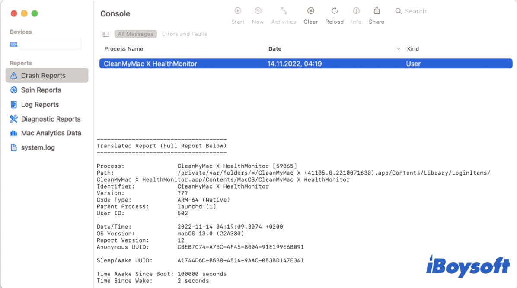Click the Diagnostic Reports tools icon
Viewport: 517px width, 288px height.
click(13, 119)
